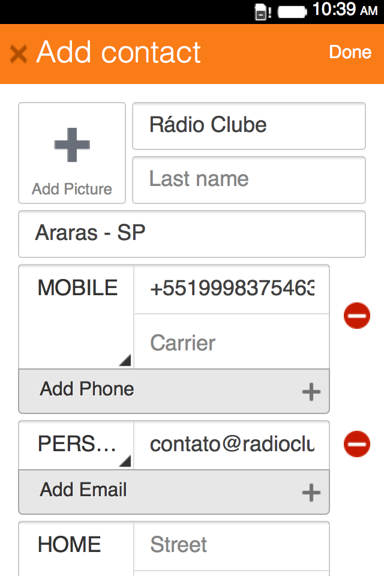Close the Add contact screen with X
Viewport: 384px width, 576px height.
(19, 54)
